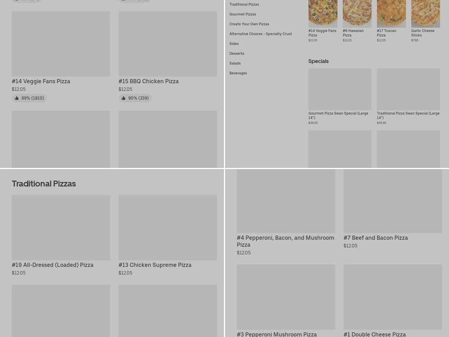This screenshot has width=449, height=337.
Task: Open Garlic Cheese Sticks photo thumbnail
Action: 425,13
